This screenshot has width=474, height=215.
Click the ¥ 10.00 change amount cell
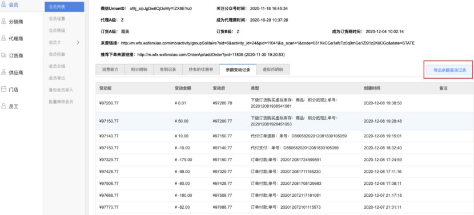click(182, 136)
